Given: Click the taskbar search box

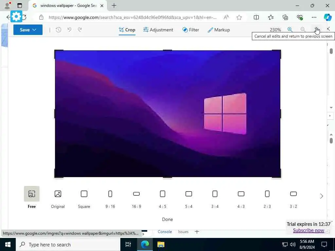Looking at the screenshot, I should click(x=68, y=244).
